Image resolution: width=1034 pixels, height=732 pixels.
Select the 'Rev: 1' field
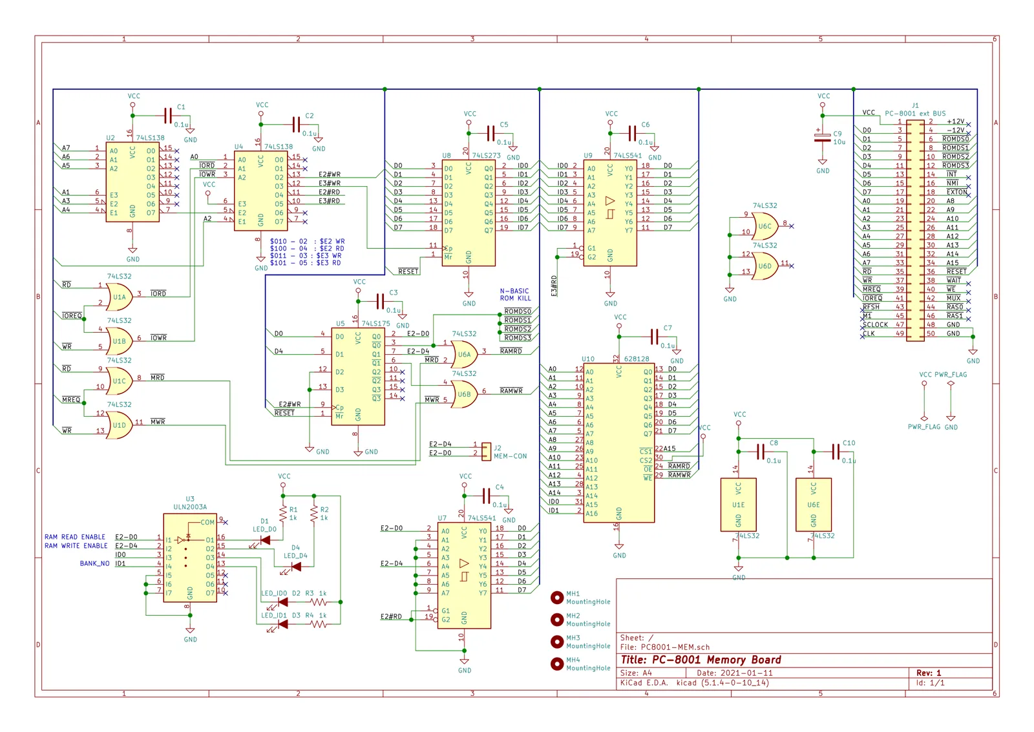click(929, 673)
